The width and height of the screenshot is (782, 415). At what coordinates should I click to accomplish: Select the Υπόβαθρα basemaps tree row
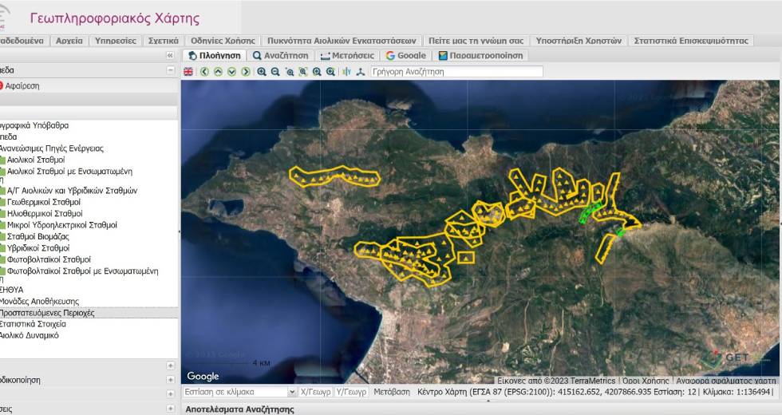(34, 125)
